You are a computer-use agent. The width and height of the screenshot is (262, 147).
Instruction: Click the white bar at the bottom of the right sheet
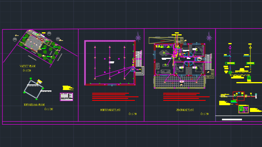232,120
